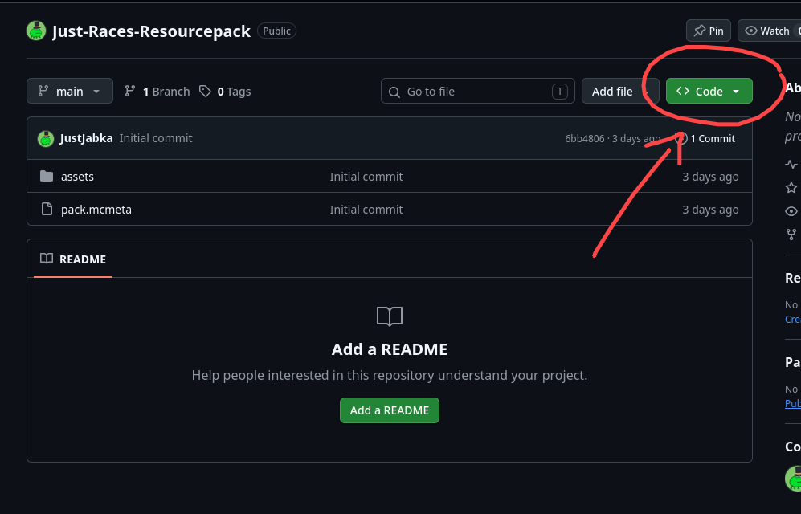The width and height of the screenshot is (801, 514).
Task: Click the eye watchers icon in sidebar
Action: point(791,210)
